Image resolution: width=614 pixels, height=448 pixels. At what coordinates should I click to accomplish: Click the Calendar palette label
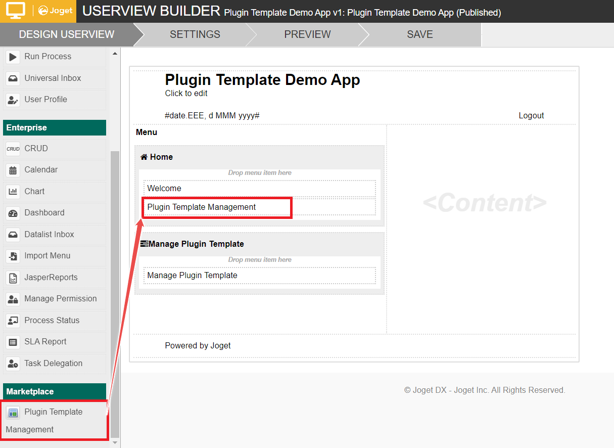pyautogui.click(x=41, y=170)
